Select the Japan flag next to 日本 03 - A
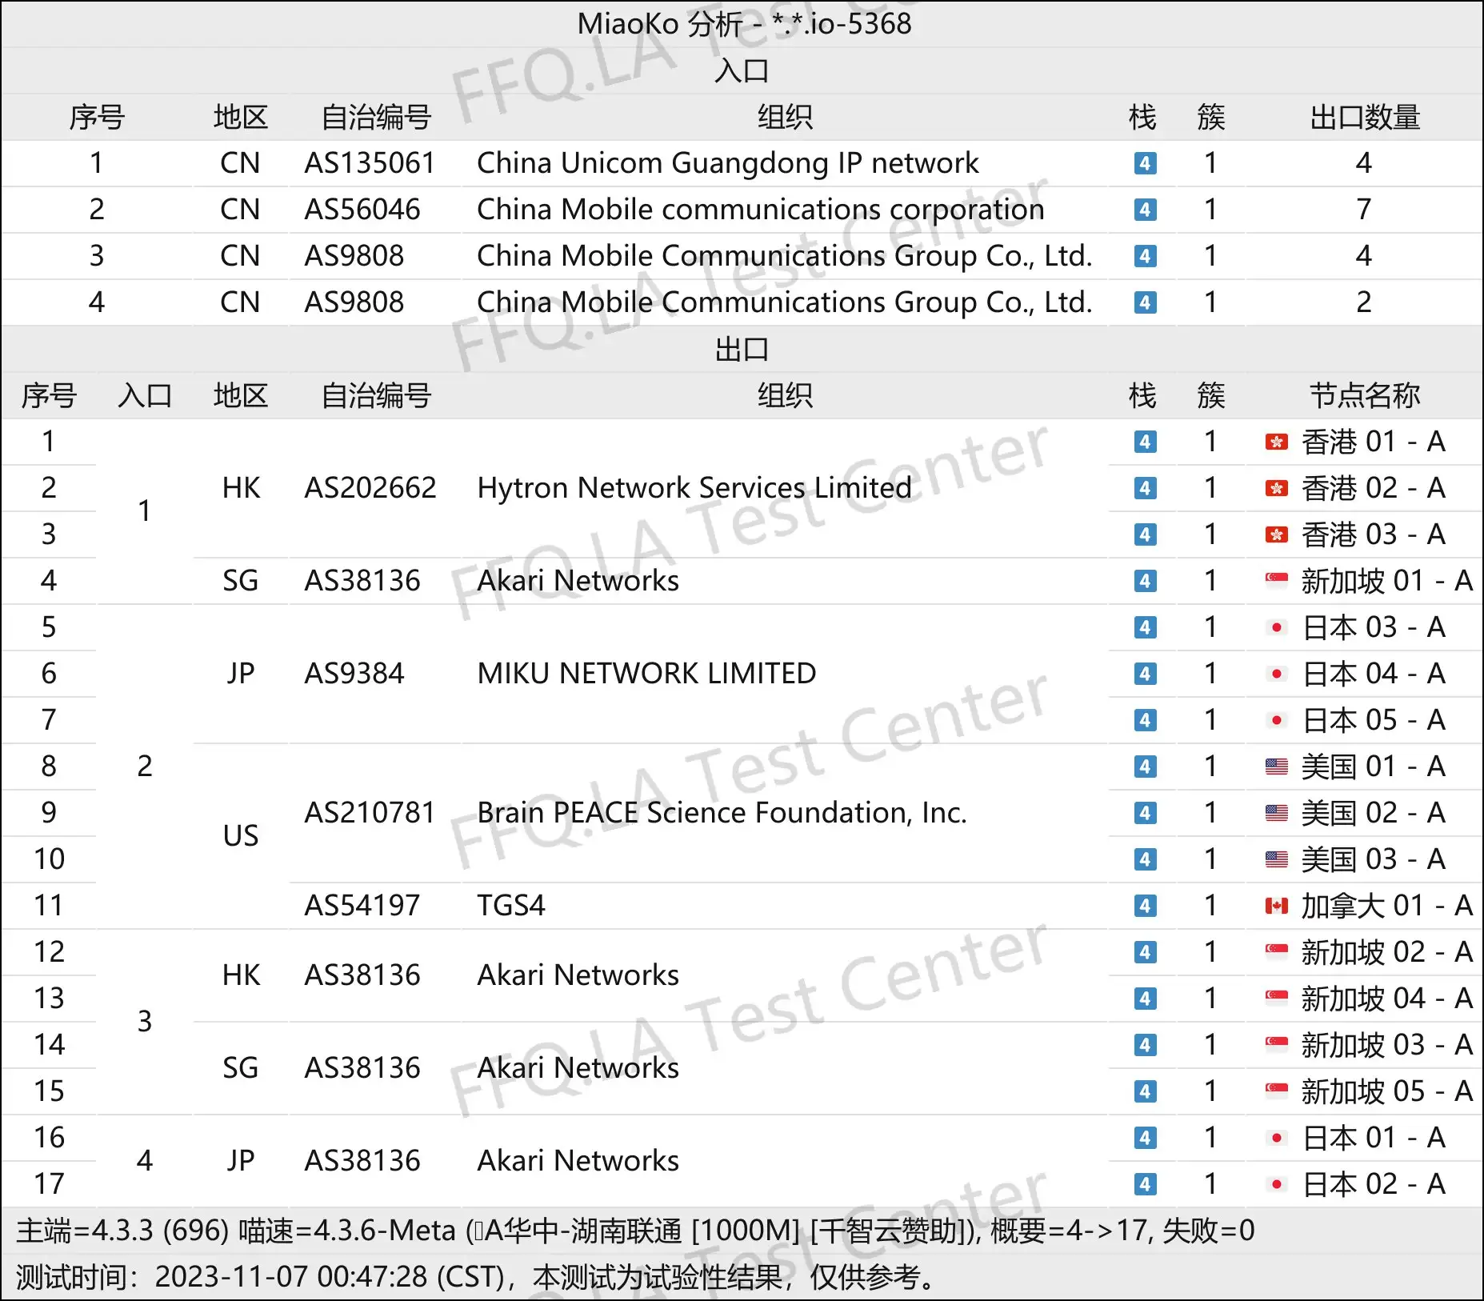 point(1276,627)
